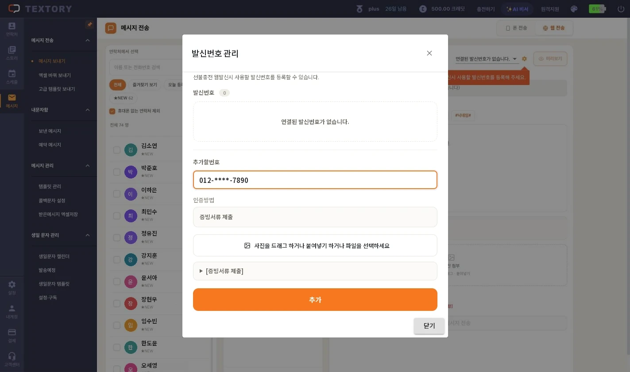Open the 고객센터 headset icon
630x372 pixels.
12,359
